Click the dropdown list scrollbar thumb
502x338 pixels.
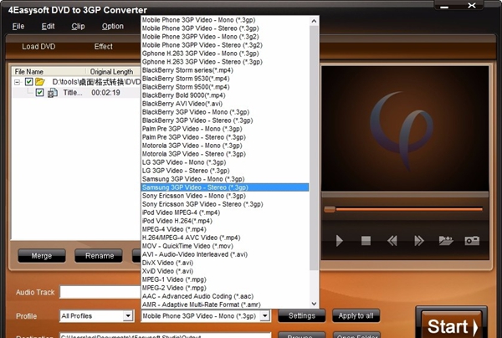[x=314, y=148]
